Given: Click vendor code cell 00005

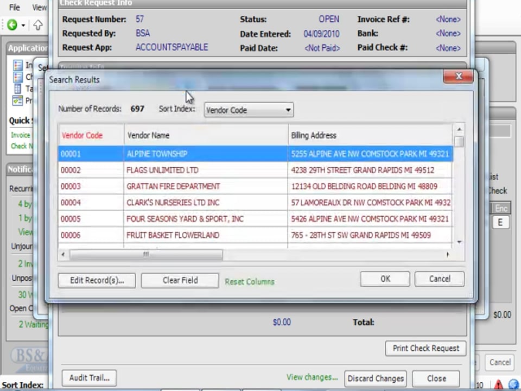Looking at the screenshot, I should [x=91, y=219].
